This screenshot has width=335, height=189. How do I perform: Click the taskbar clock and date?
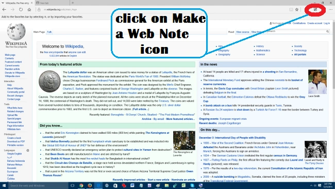pos(328,185)
